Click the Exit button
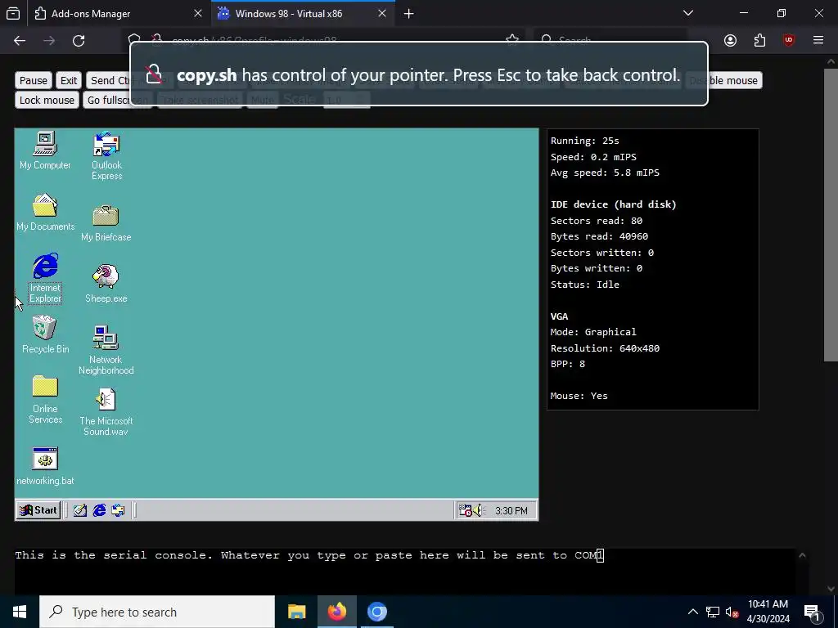838x628 pixels. tap(69, 81)
